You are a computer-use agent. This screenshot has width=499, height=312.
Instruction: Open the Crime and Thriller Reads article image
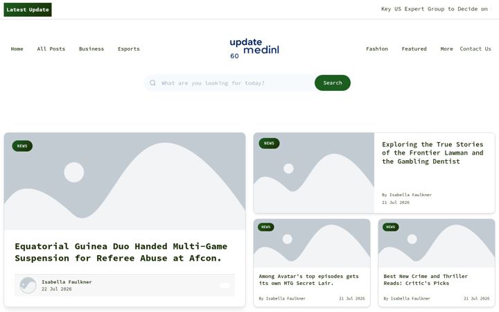tap(437, 243)
